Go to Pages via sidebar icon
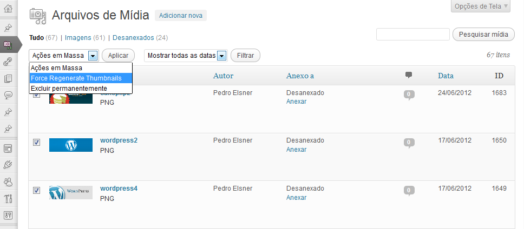The width and height of the screenshot is (524, 229). point(8,78)
